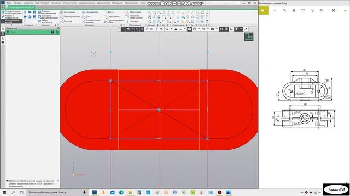Click the eyedropper icon in view toolbar
The width and height of the screenshot is (350, 196).
246,29
